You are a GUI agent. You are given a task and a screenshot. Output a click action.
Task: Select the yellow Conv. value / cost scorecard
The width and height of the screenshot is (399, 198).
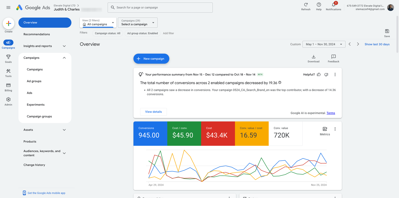pyautogui.click(x=252, y=134)
